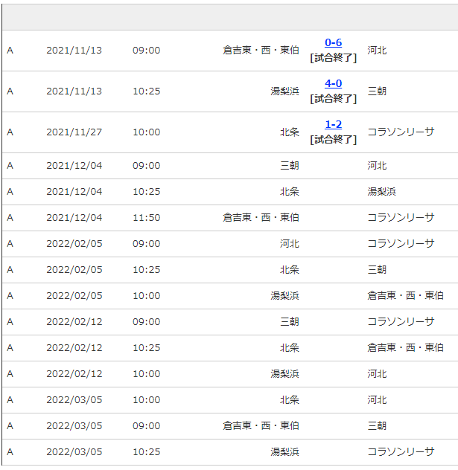The image size is (458, 470).
Task: Click 北条 in the 2022/02/12 10:25 row
Action: tap(290, 348)
